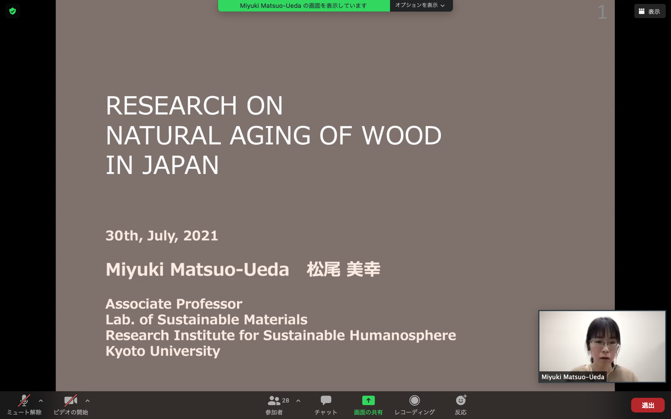Click the red 退出 leave button

point(648,405)
